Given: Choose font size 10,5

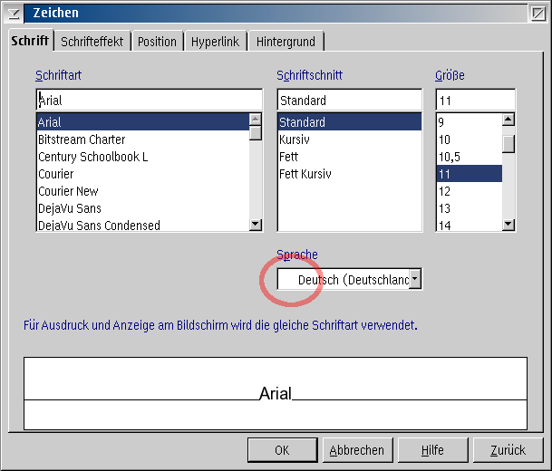Looking at the screenshot, I should (470, 157).
